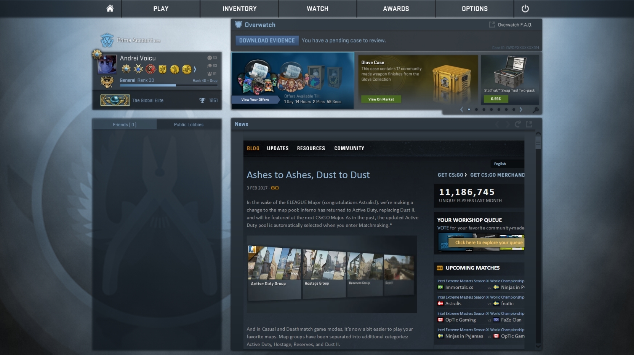Click the key icon beside the store carousel

[x=536, y=110]
